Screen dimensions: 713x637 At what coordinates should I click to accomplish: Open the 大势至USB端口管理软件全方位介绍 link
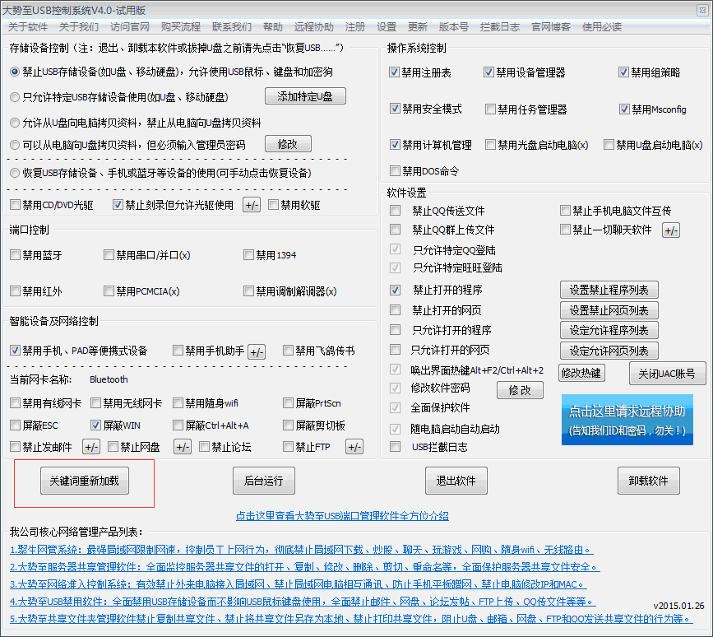click(342, 516)
